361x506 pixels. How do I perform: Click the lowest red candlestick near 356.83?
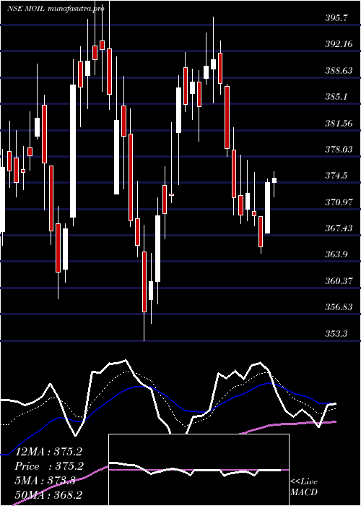[144, 282]
